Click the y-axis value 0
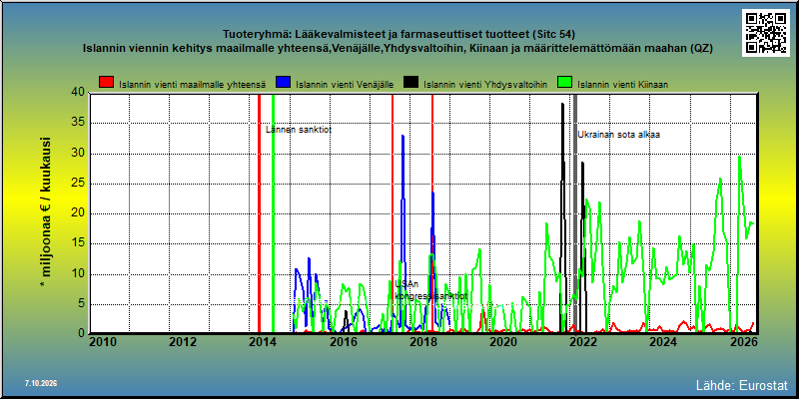Screen dimensions: 799x399 click(x=81, y=333)
